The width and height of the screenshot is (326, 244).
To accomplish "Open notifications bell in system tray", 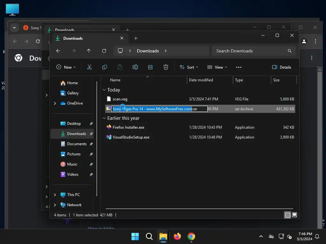I will pos(317,236).
